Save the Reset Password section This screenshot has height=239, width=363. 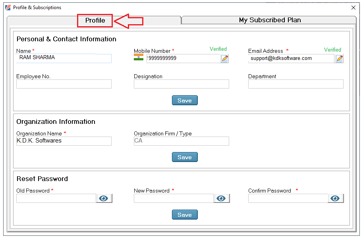[185, 214]
